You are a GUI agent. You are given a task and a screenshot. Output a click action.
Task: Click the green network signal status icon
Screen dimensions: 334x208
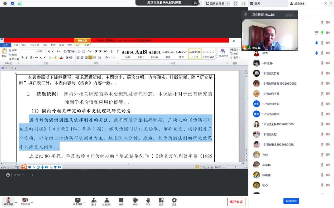point(20,3)
